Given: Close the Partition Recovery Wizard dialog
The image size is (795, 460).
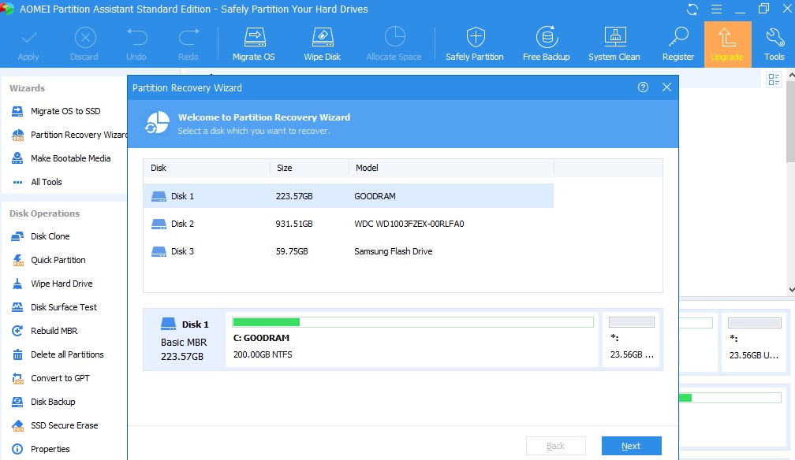Looking at the screenshot, I should pos(666,87).
